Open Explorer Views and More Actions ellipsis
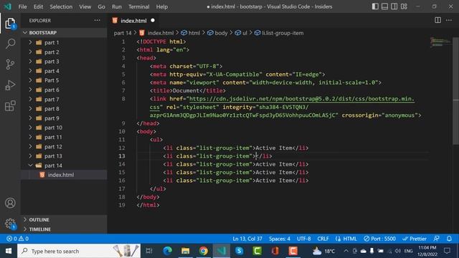The image size is (459, 258). [x=97, y=21]
